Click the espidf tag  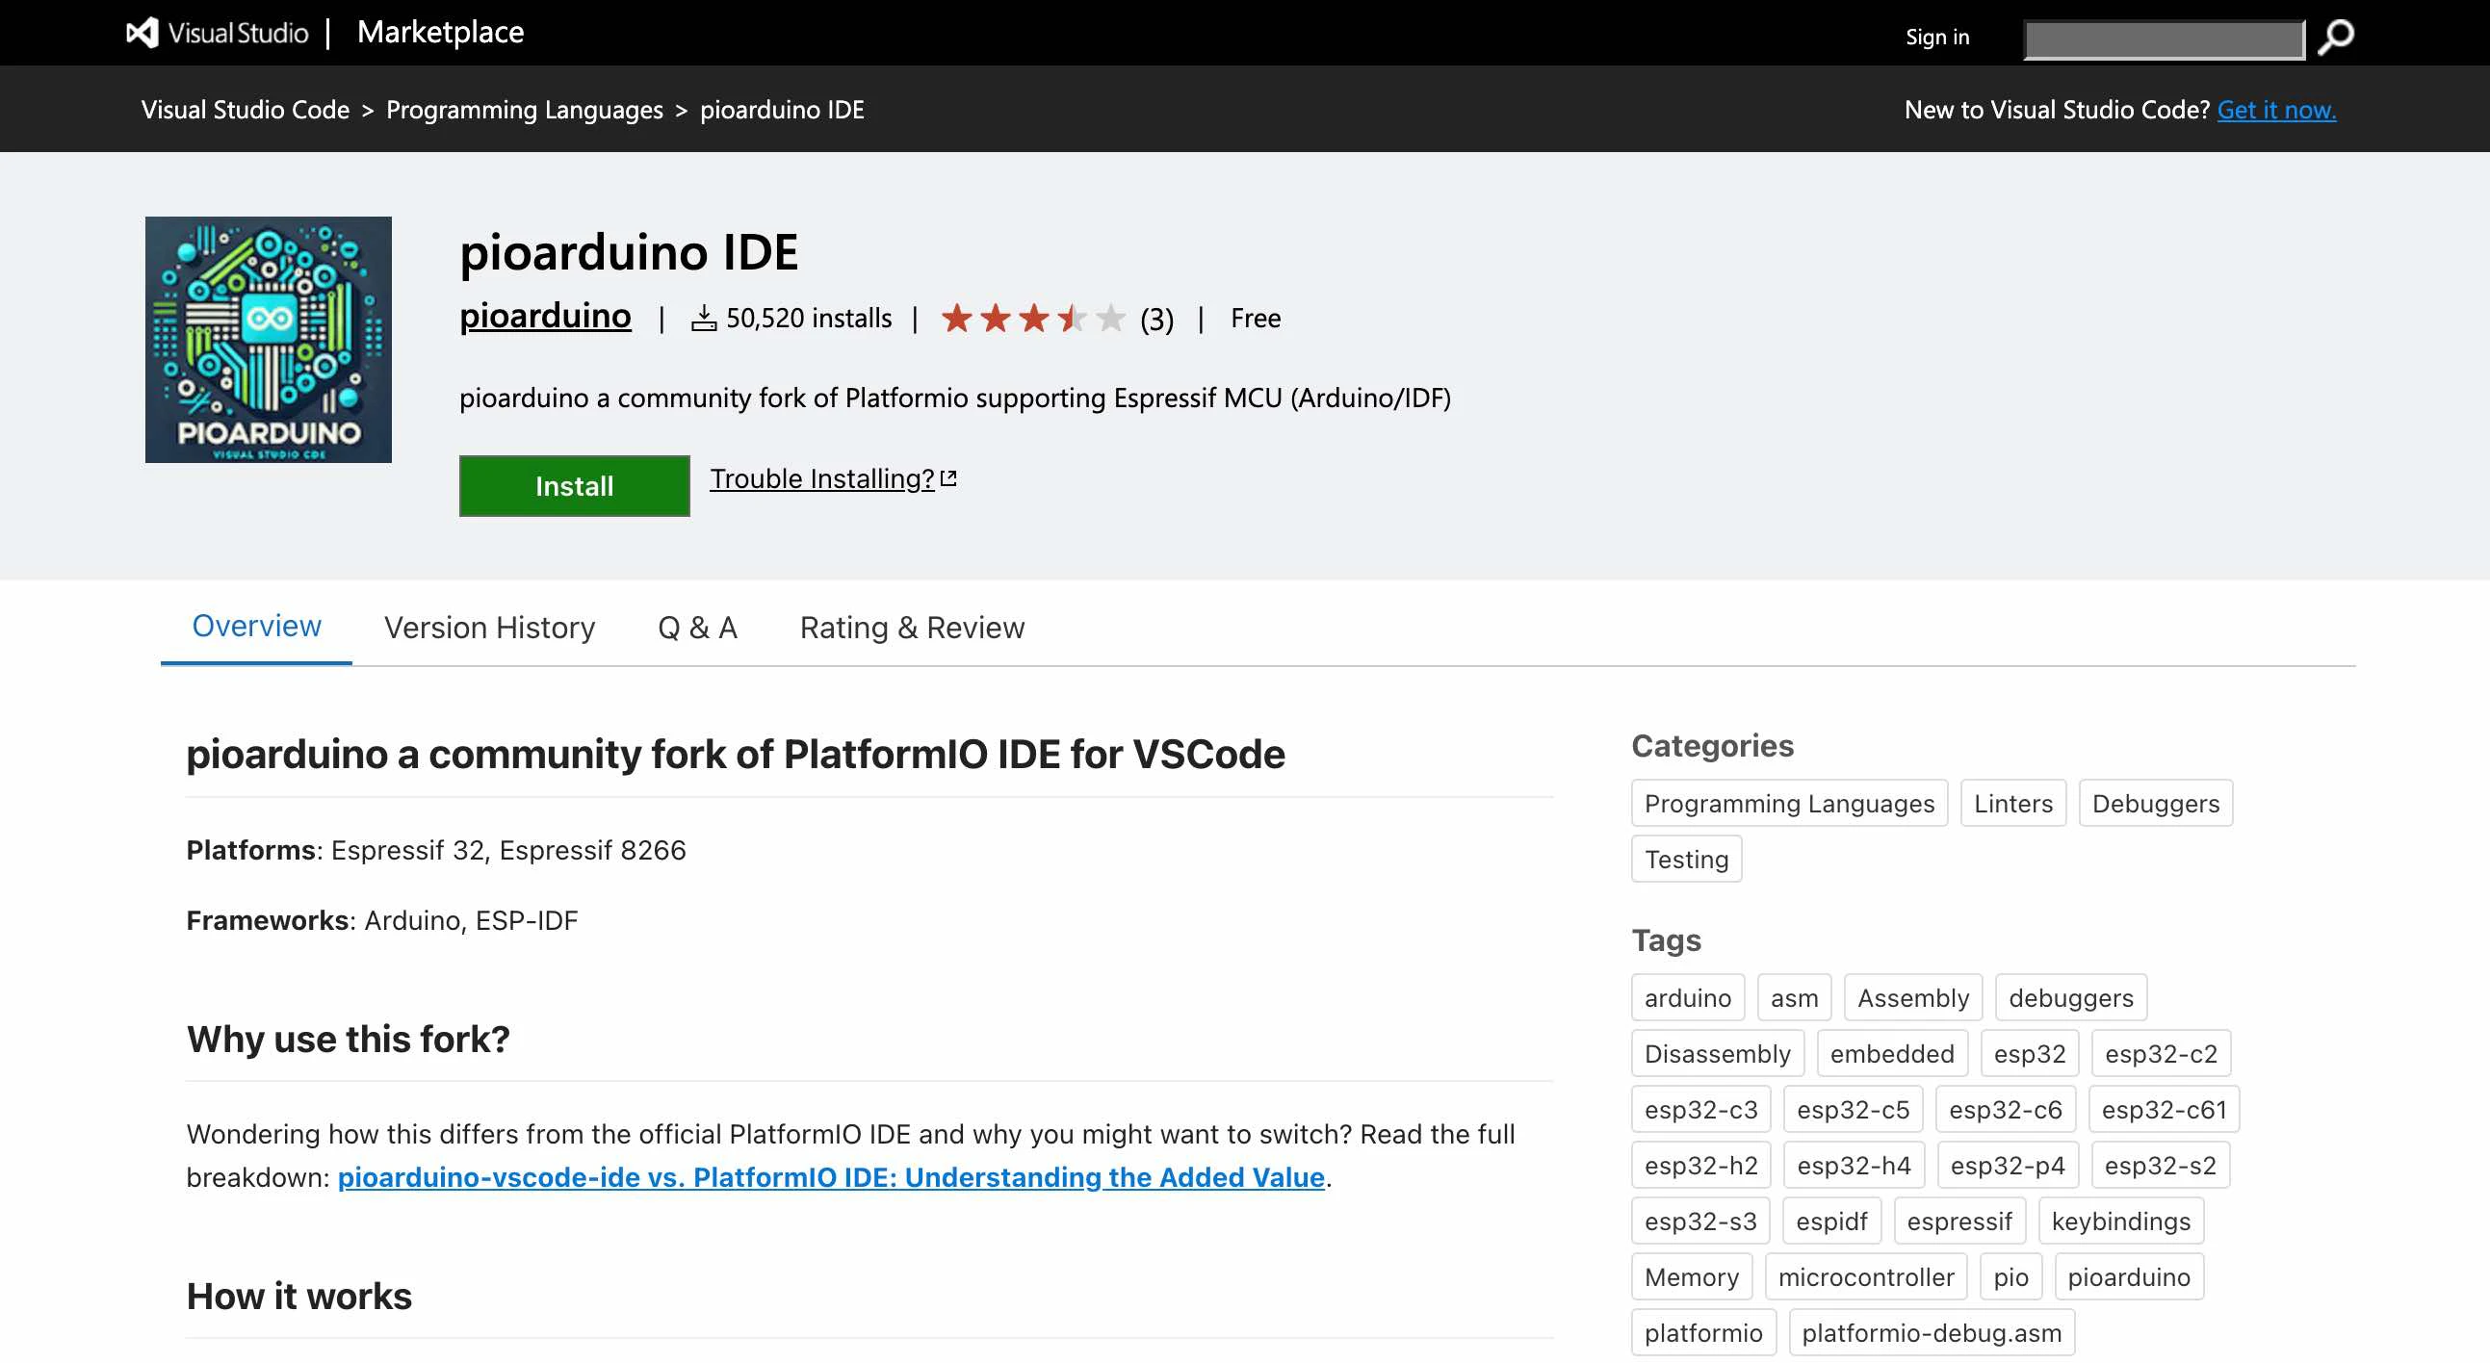click(1831, 1221)
